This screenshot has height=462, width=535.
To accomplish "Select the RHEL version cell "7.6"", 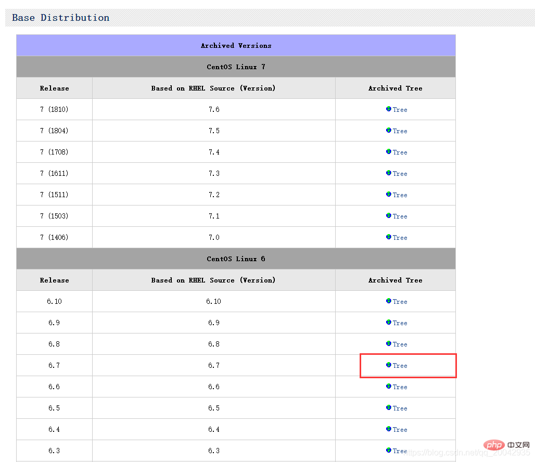I will tap(214, 110).
